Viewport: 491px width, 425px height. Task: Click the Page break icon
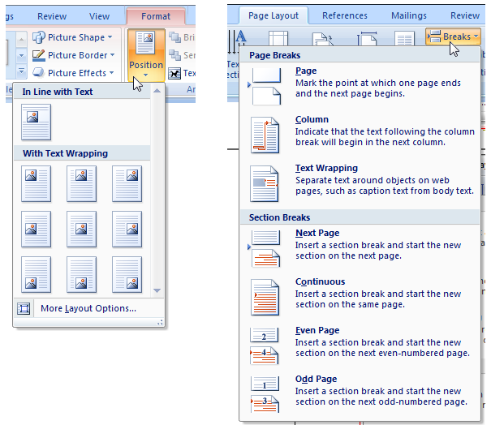point(266,86)
